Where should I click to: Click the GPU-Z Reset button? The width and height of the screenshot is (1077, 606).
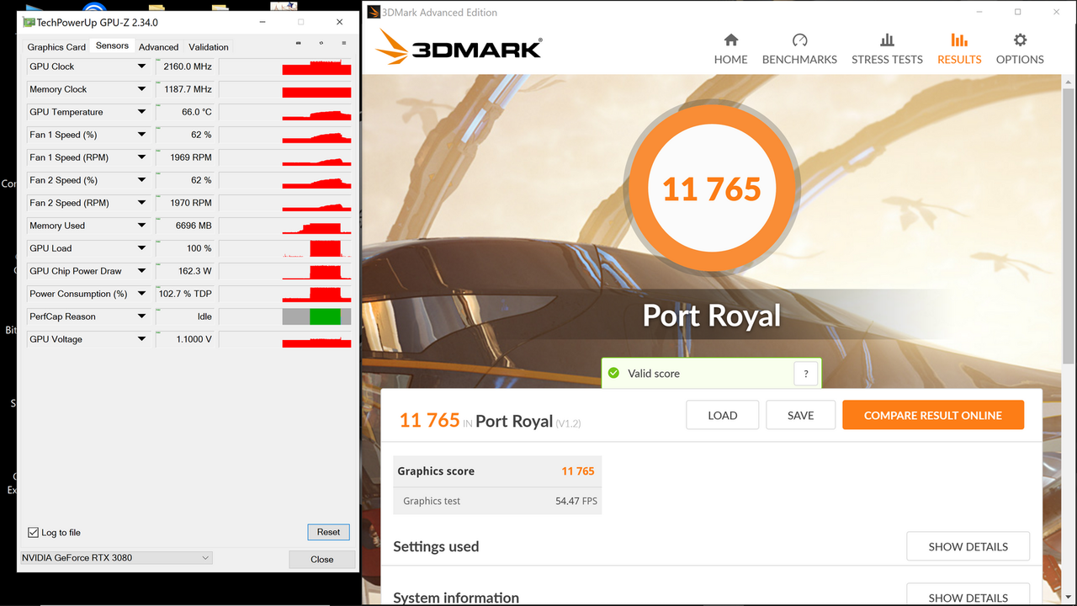328,532
